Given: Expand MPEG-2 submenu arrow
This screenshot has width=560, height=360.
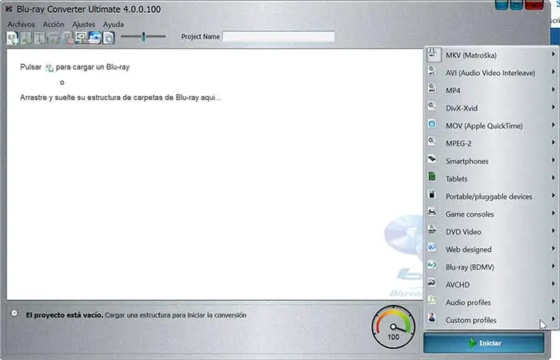Looking at the screenshot, I should (x=554, y=142).
